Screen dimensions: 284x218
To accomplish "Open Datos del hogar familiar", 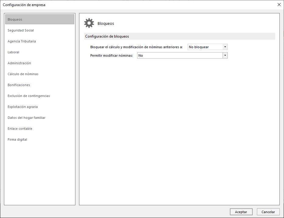I will coord(26,118).
